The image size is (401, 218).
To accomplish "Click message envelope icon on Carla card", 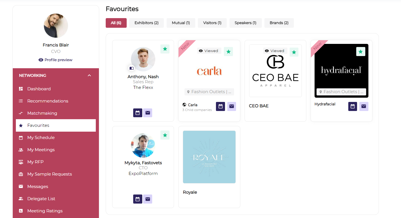I will (232, 106).
